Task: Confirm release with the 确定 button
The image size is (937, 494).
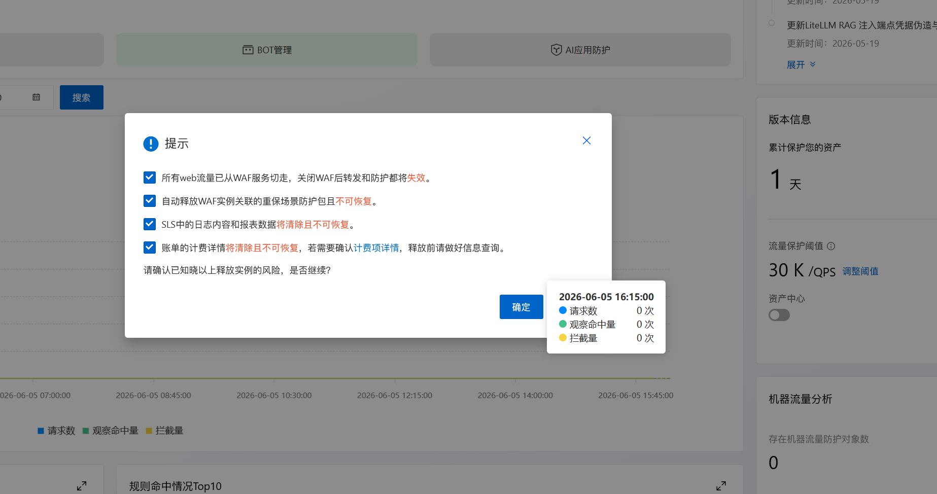Action: coord(521,307)
